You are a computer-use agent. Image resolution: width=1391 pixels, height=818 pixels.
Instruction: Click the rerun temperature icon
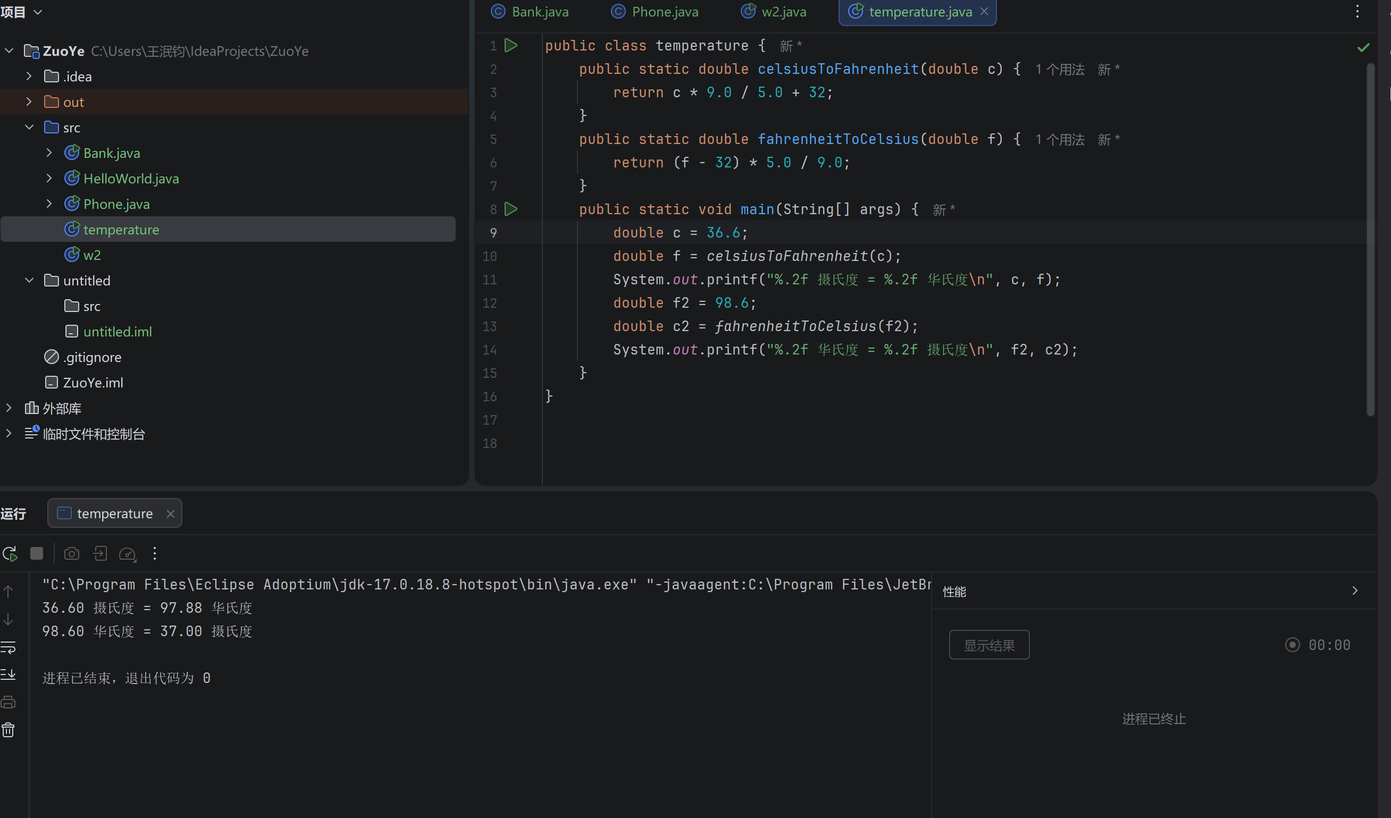click(x=10, y=553)
